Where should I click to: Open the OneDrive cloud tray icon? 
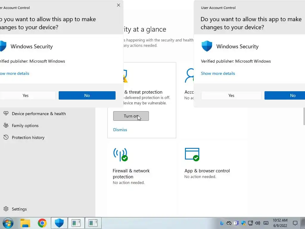tap(229, 223)
